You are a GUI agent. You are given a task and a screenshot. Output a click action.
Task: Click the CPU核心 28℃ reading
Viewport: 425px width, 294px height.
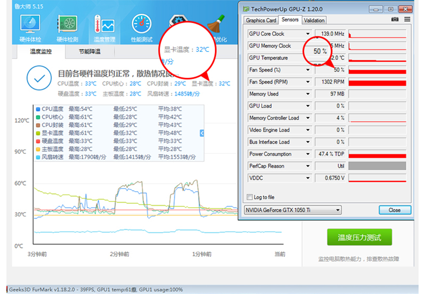(x=121, y=84)
